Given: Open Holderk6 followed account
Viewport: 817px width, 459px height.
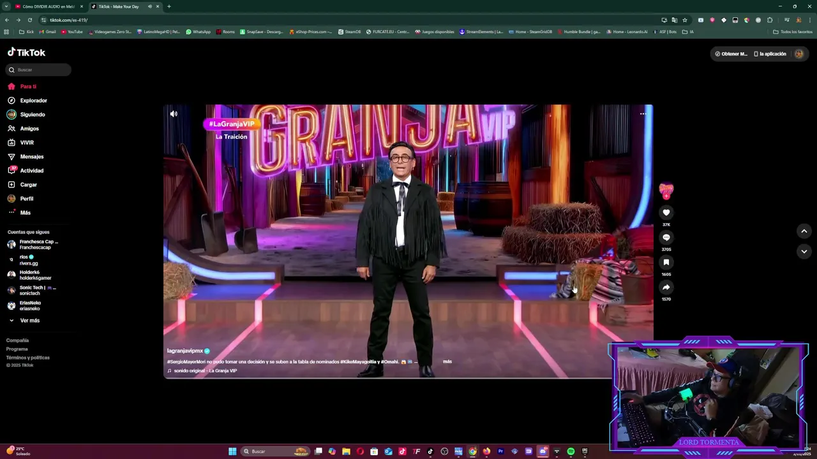Looking at the screenshot, I should point(31,275).
